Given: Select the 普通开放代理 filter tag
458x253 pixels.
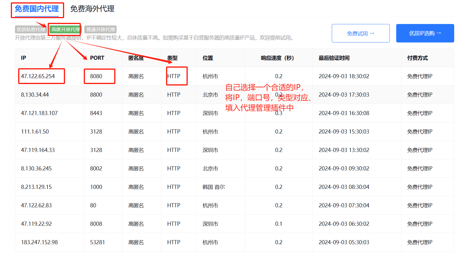Looking at the screenshot, I should point(100,30).
